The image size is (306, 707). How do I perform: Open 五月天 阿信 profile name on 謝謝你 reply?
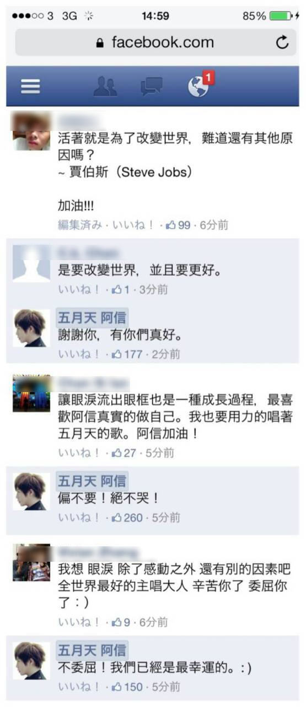[x=92, y=318]
